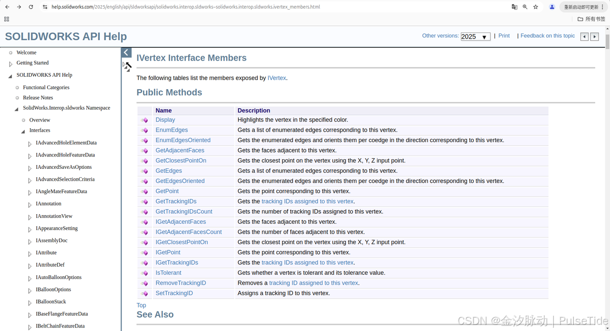Open the GetEdgesOriented method link

point(180,181)
